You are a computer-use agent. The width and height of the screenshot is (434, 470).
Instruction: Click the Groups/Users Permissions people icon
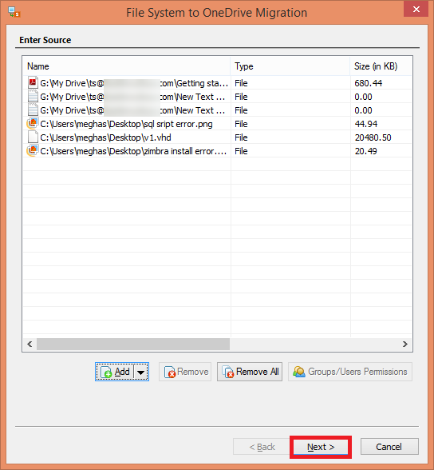pyautogui.click(x=299, y=372)
